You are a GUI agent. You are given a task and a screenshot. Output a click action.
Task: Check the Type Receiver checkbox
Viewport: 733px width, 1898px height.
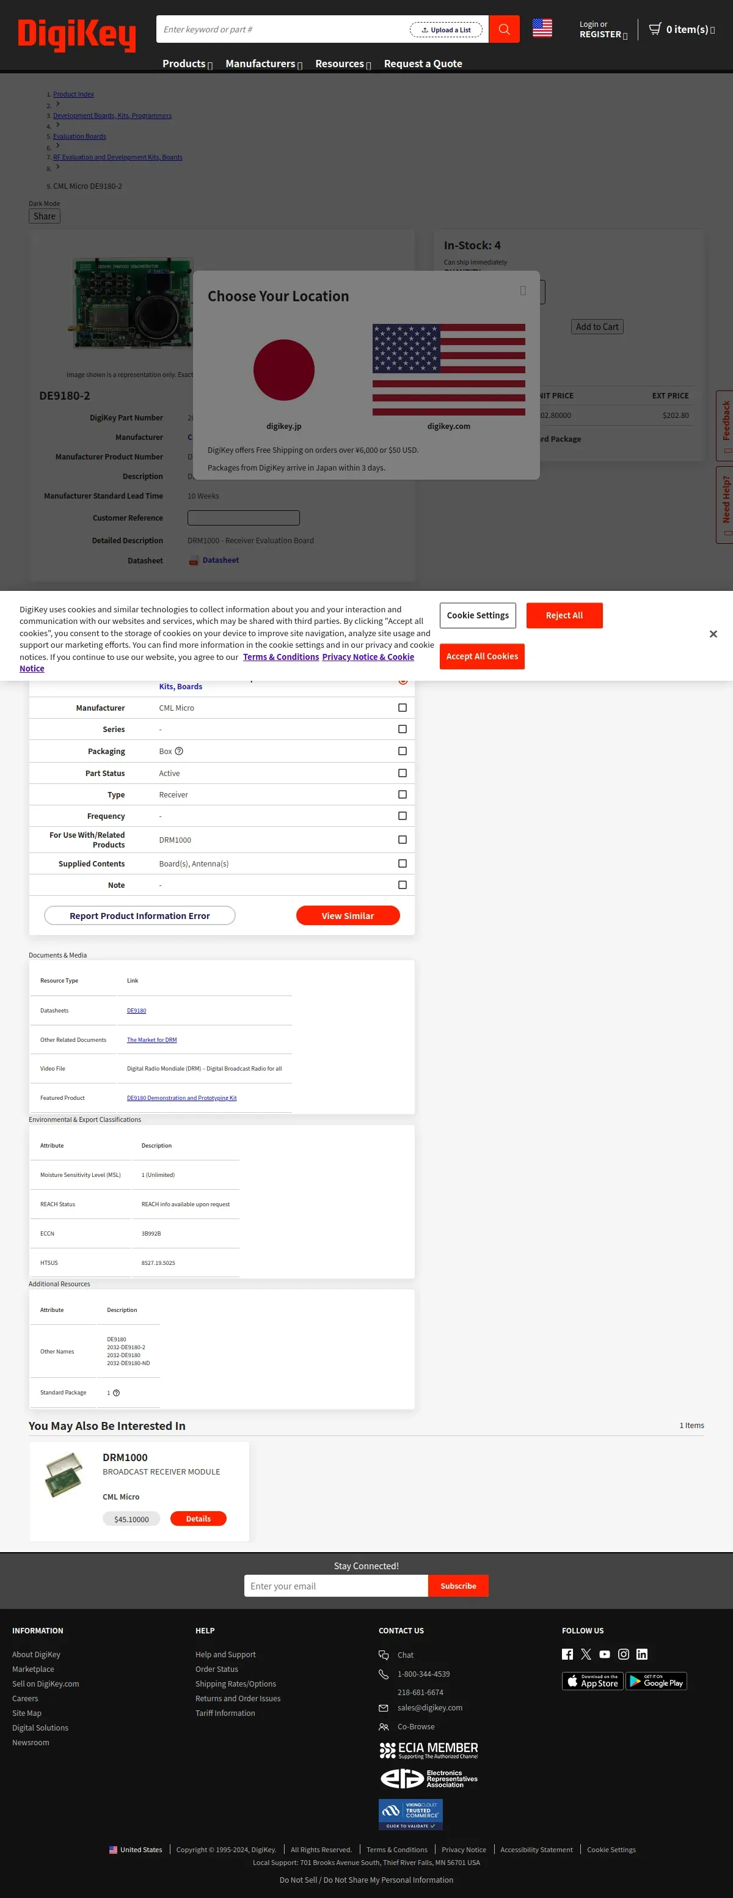(402, 794)
